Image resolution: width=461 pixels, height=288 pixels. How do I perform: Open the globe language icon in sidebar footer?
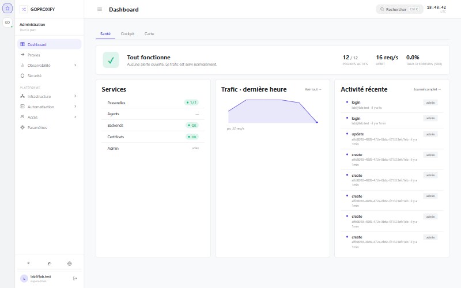(x=69, y=263)
